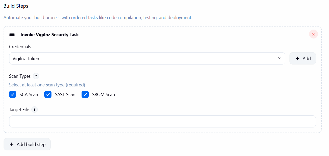The height and width of the screenshot is (156, 329).
Task: Open help for Target File
Action: click(34, 110)
